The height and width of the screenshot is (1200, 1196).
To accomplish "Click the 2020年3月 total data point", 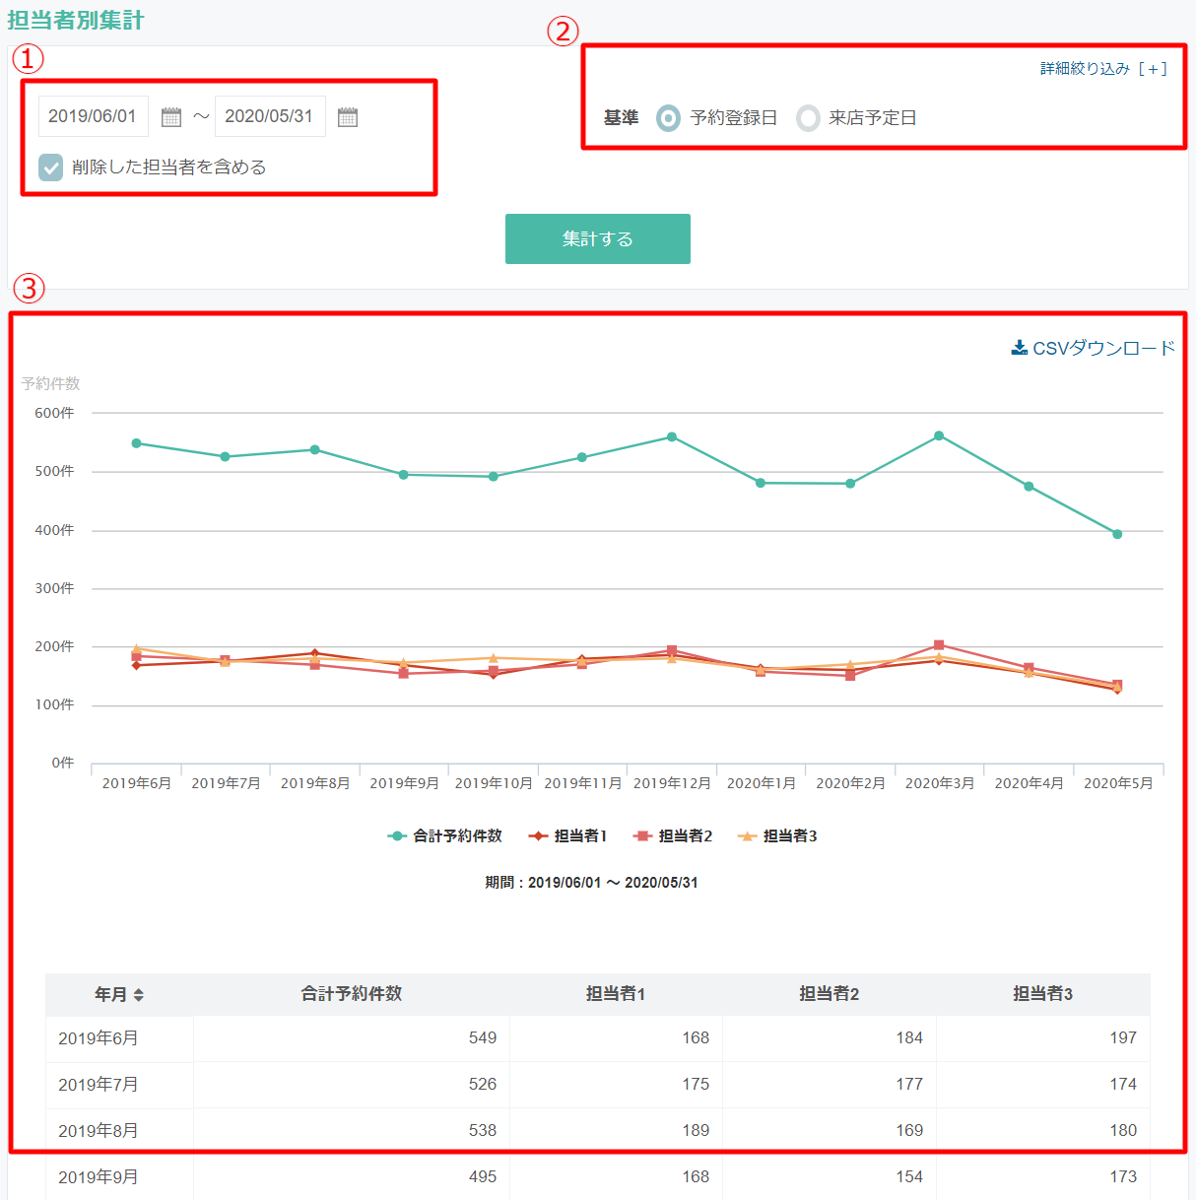I will (939, 435).
